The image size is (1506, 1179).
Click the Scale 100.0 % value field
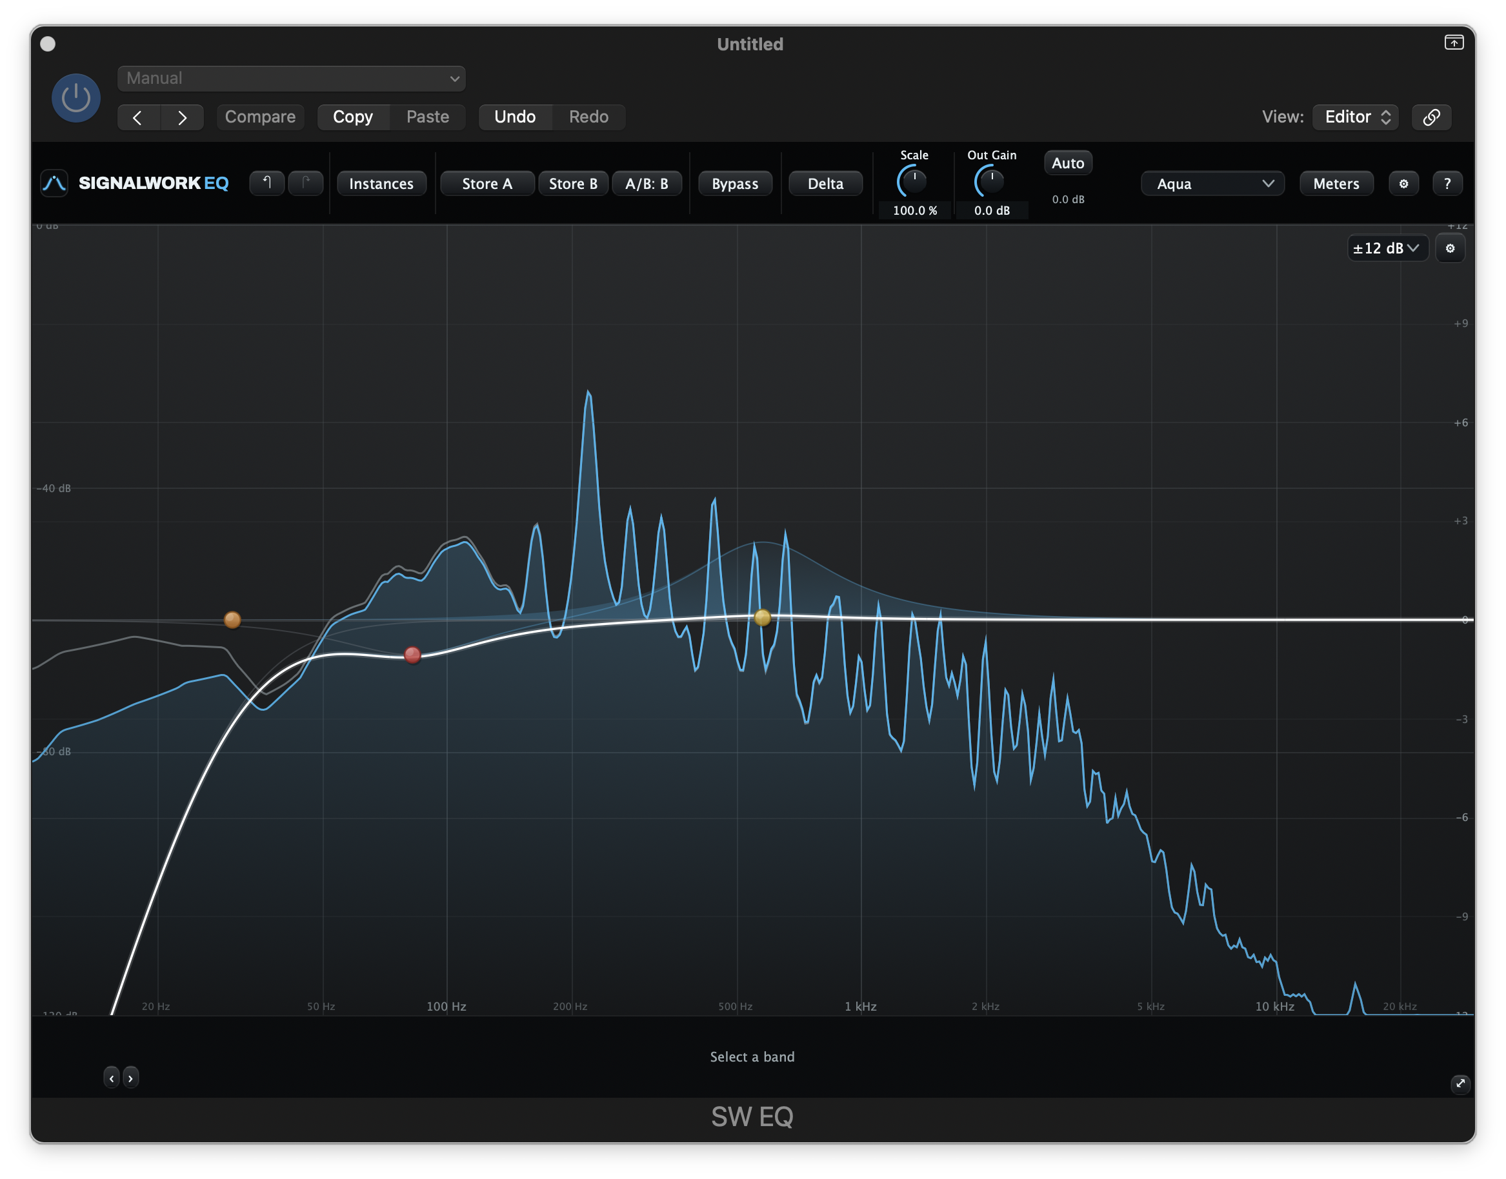point(914,210)
